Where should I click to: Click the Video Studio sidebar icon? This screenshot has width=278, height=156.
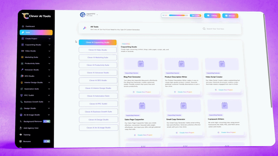click(x=22, y=51)
